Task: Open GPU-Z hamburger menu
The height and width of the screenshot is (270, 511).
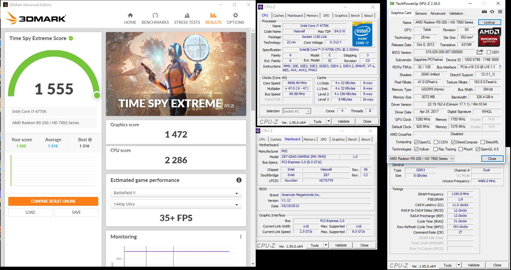Action: point(500,12)
